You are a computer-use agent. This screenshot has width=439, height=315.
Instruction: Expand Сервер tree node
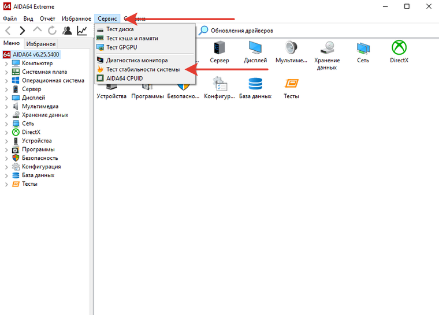tap(6, 89)
